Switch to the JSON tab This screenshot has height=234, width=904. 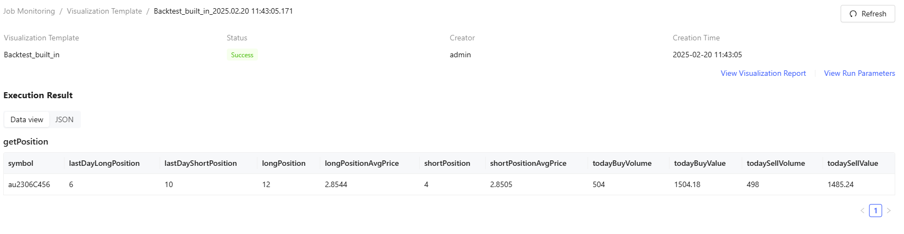(64, 119)
